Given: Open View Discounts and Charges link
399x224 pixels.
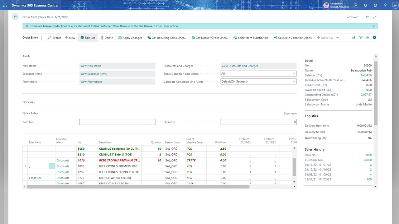Looking at the screenshot, I should (x=240, y=66).
